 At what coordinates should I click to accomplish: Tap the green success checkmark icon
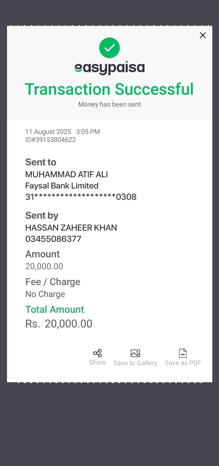pyautogui.click(x=109, y=48)
